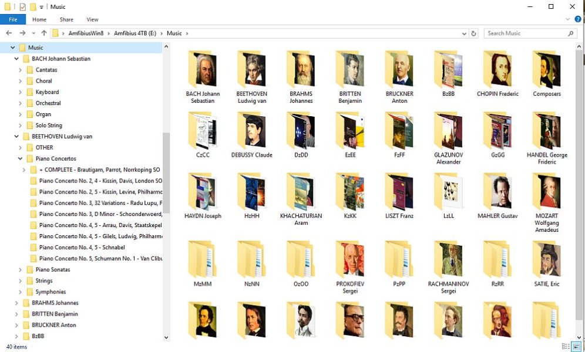Switch to the View ribbon tab
585x352 pixels.
pos(92,19)
